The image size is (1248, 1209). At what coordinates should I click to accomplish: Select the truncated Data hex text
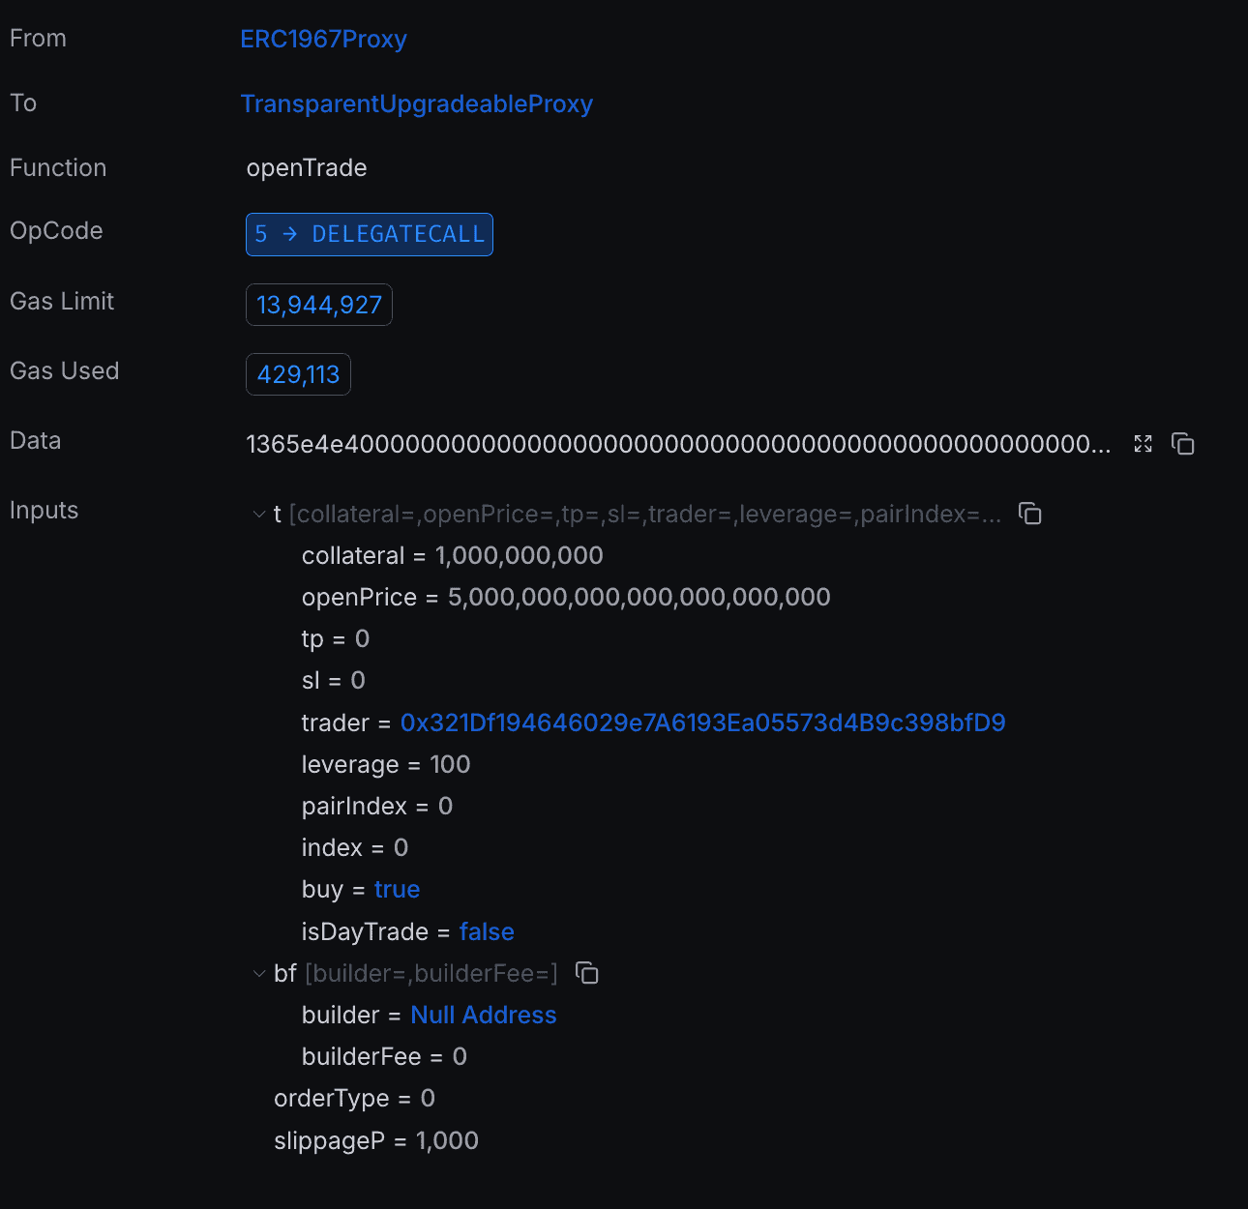[678, 444]
